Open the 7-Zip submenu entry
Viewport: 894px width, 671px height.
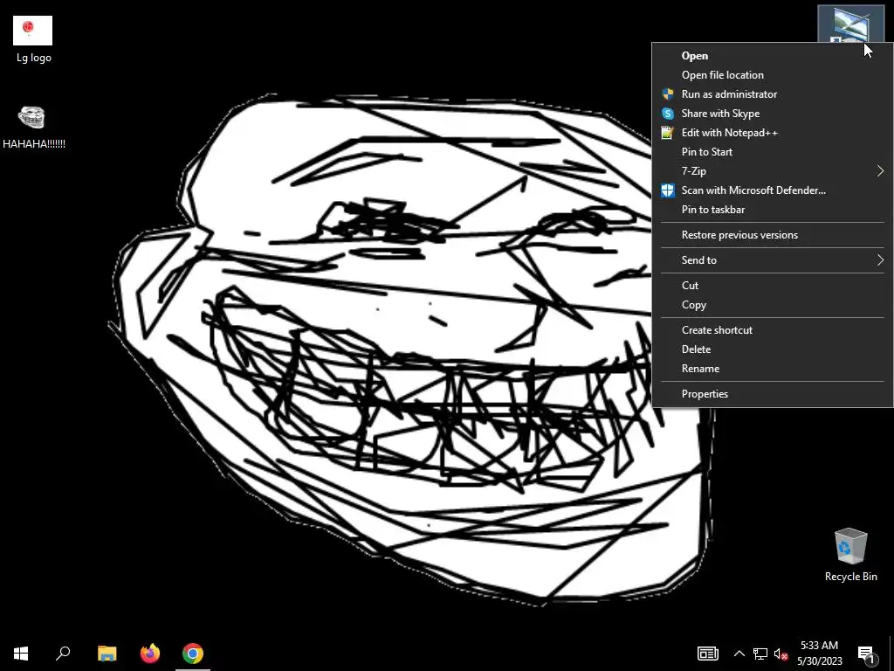click(772, 171)
